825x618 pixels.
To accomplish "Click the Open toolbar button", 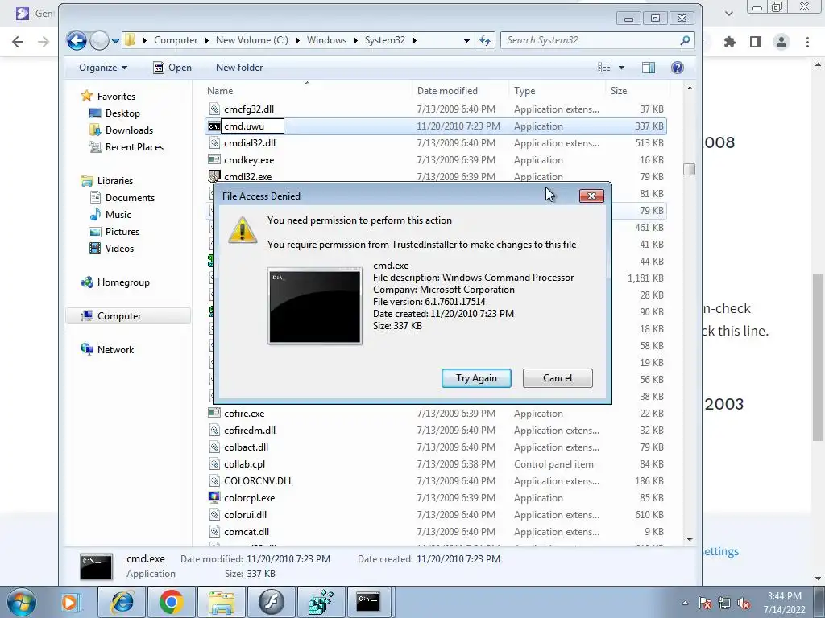I will click(x=172, y=68).
